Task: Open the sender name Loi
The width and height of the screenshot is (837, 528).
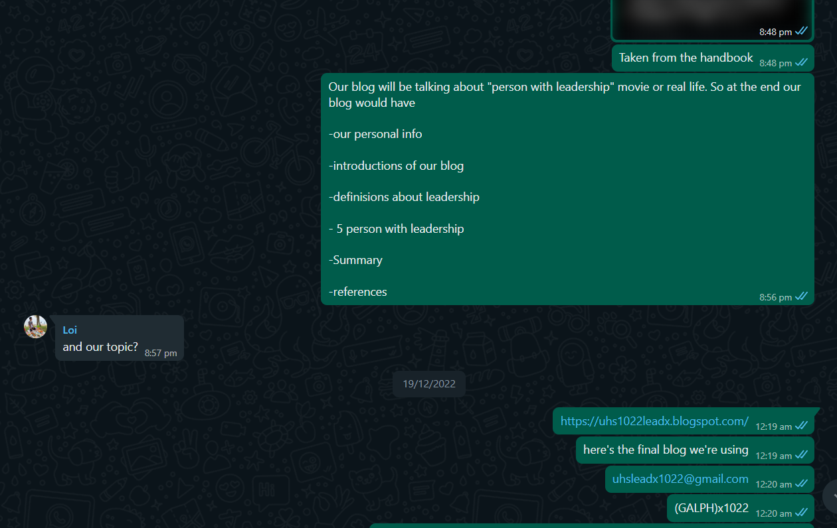Action: click(x=70, y=330)
